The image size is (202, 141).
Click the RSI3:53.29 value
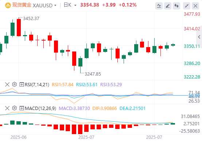(x=111, y=85)
